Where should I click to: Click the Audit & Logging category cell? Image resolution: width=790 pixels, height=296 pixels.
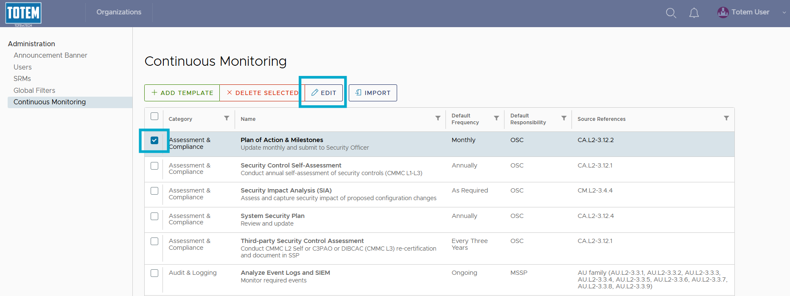[x=193, y=273]
